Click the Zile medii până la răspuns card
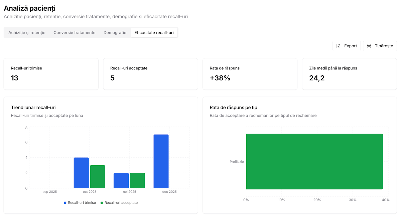This screenshot has height=218, width=401. click(349, 74)
